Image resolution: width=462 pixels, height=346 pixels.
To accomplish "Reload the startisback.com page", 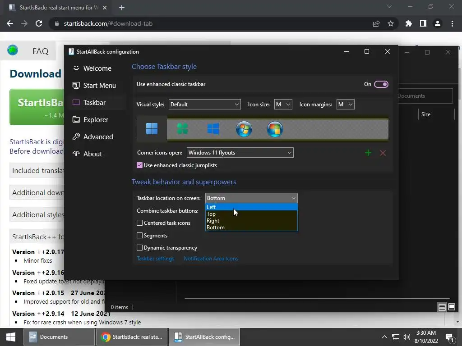I will tap(39, 23).
